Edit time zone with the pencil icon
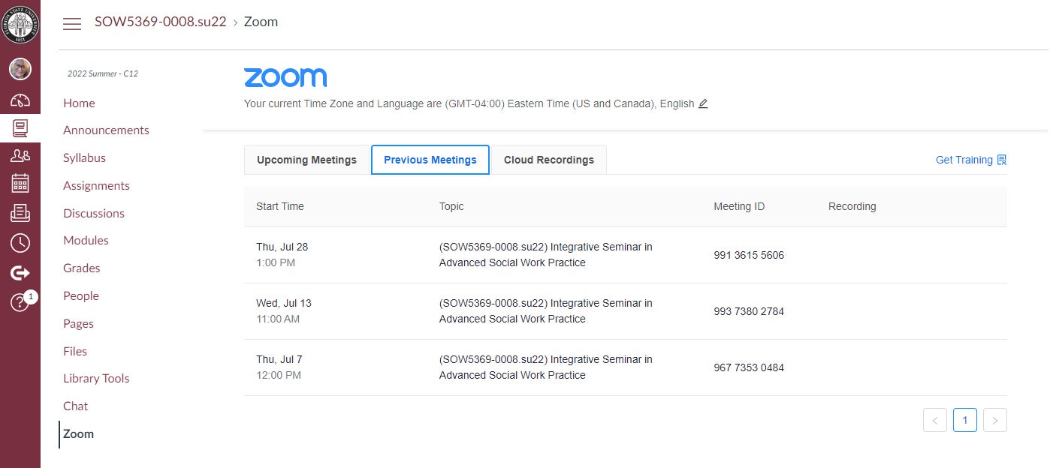This screenshot has width=1062, height=468. coord(703,103)
